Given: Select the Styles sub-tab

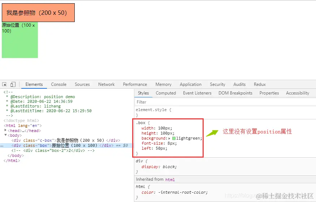Looking at the screenshot, I should [x=143, y=93].
